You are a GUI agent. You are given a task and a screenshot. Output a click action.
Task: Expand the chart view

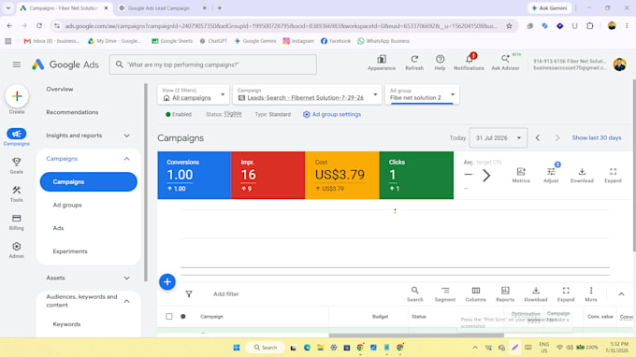click(x=613, y=175)
